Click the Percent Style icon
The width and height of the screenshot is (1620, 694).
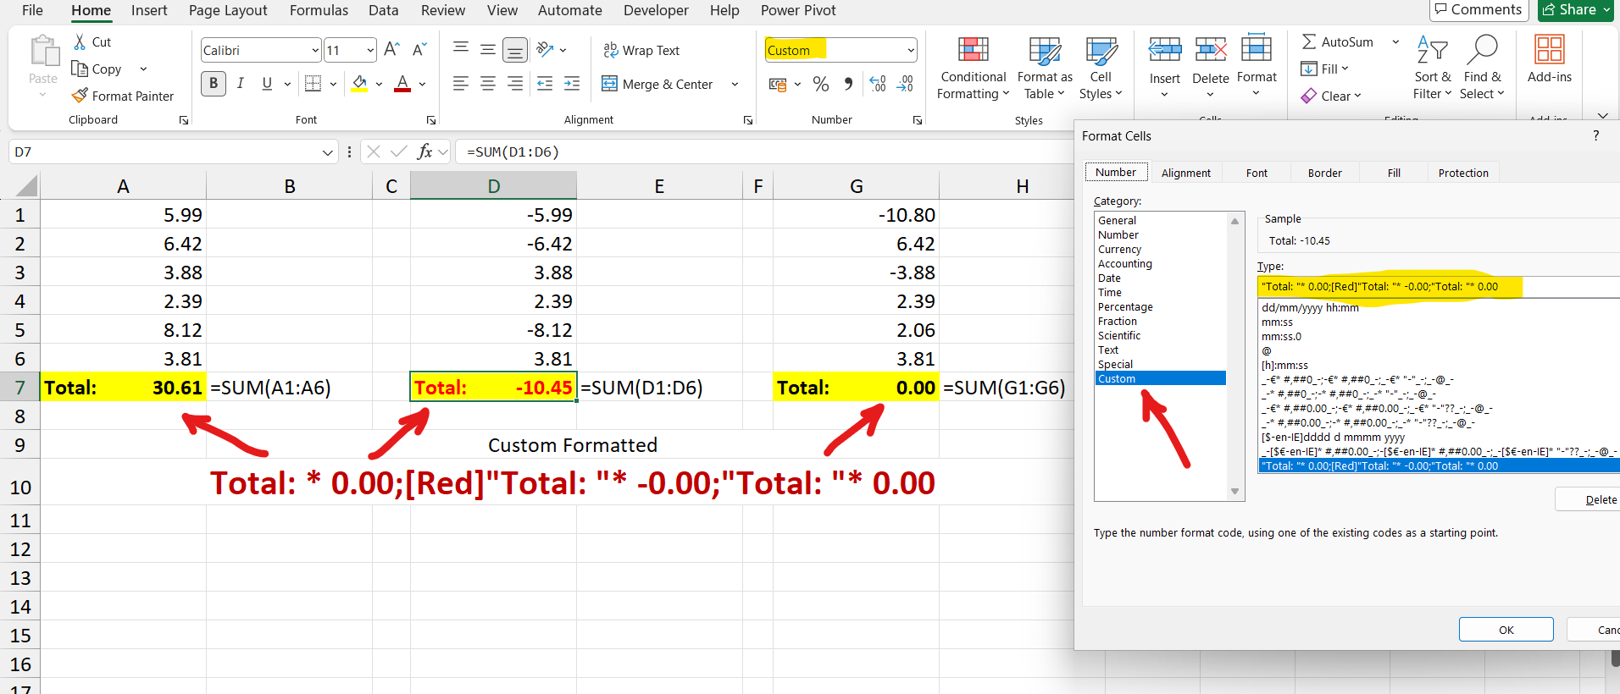pyautogui.click(x=820, y=84)
